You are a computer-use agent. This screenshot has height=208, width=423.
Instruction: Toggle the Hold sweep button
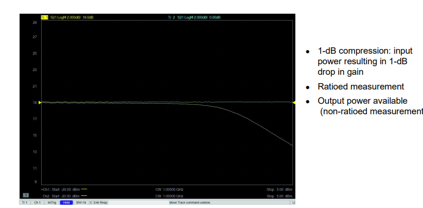pos(66,202)
